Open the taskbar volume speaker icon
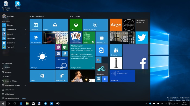This screenshot has width=190, height=106. [x=166, y=104]
